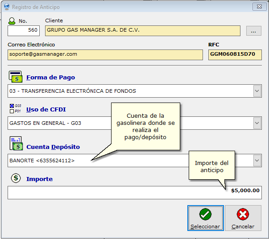Click the RFC field GGM060815D70
The image size is (269, 239).
tap(235, 54)
